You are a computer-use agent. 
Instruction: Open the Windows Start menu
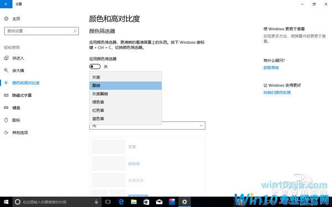pyautogui.click(x=6, y=202)
